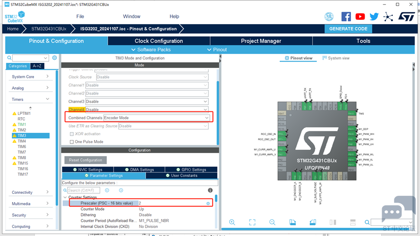Zoom in on the pinout view

pos(232,222)
